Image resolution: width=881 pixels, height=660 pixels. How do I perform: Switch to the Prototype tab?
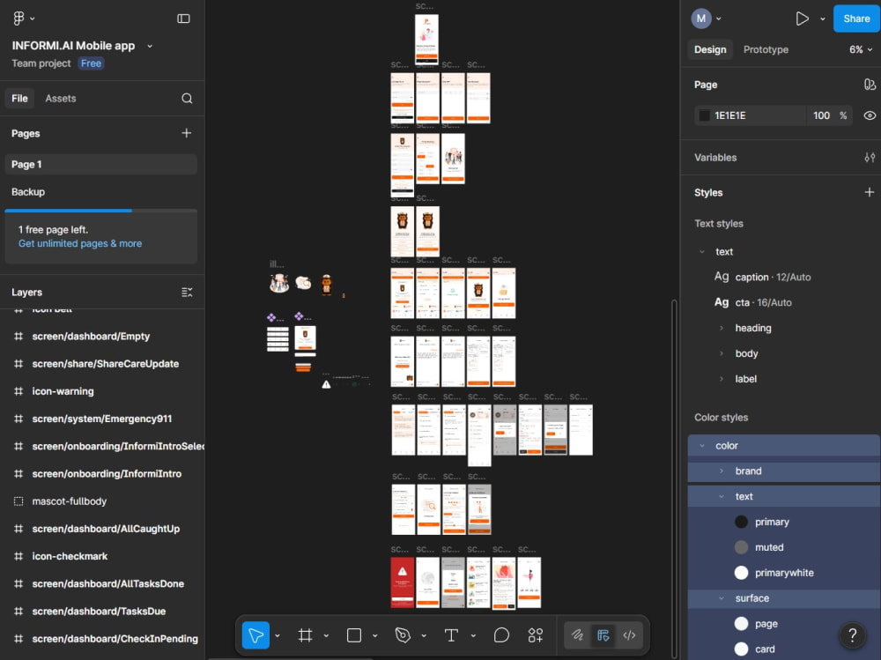(x=766, y=49)
